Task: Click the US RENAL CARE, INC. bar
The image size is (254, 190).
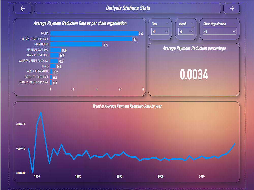Action: point(55,50)
